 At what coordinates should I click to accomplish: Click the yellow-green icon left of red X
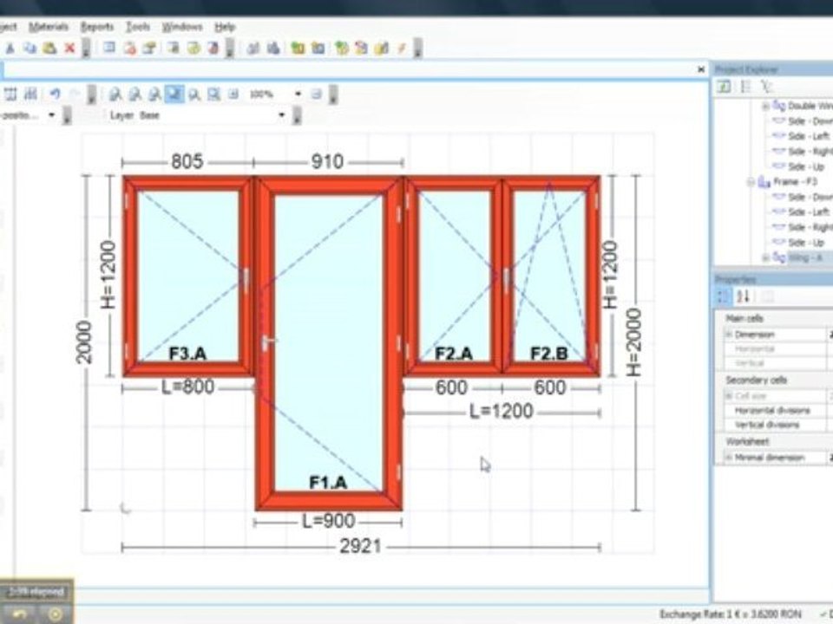point(49,49)
